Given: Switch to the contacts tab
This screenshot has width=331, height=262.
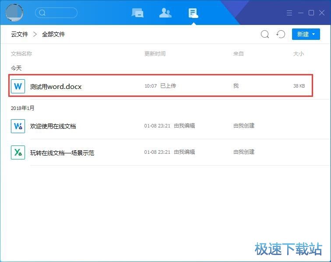Looking at the screenshot, I should coord(165,13).
